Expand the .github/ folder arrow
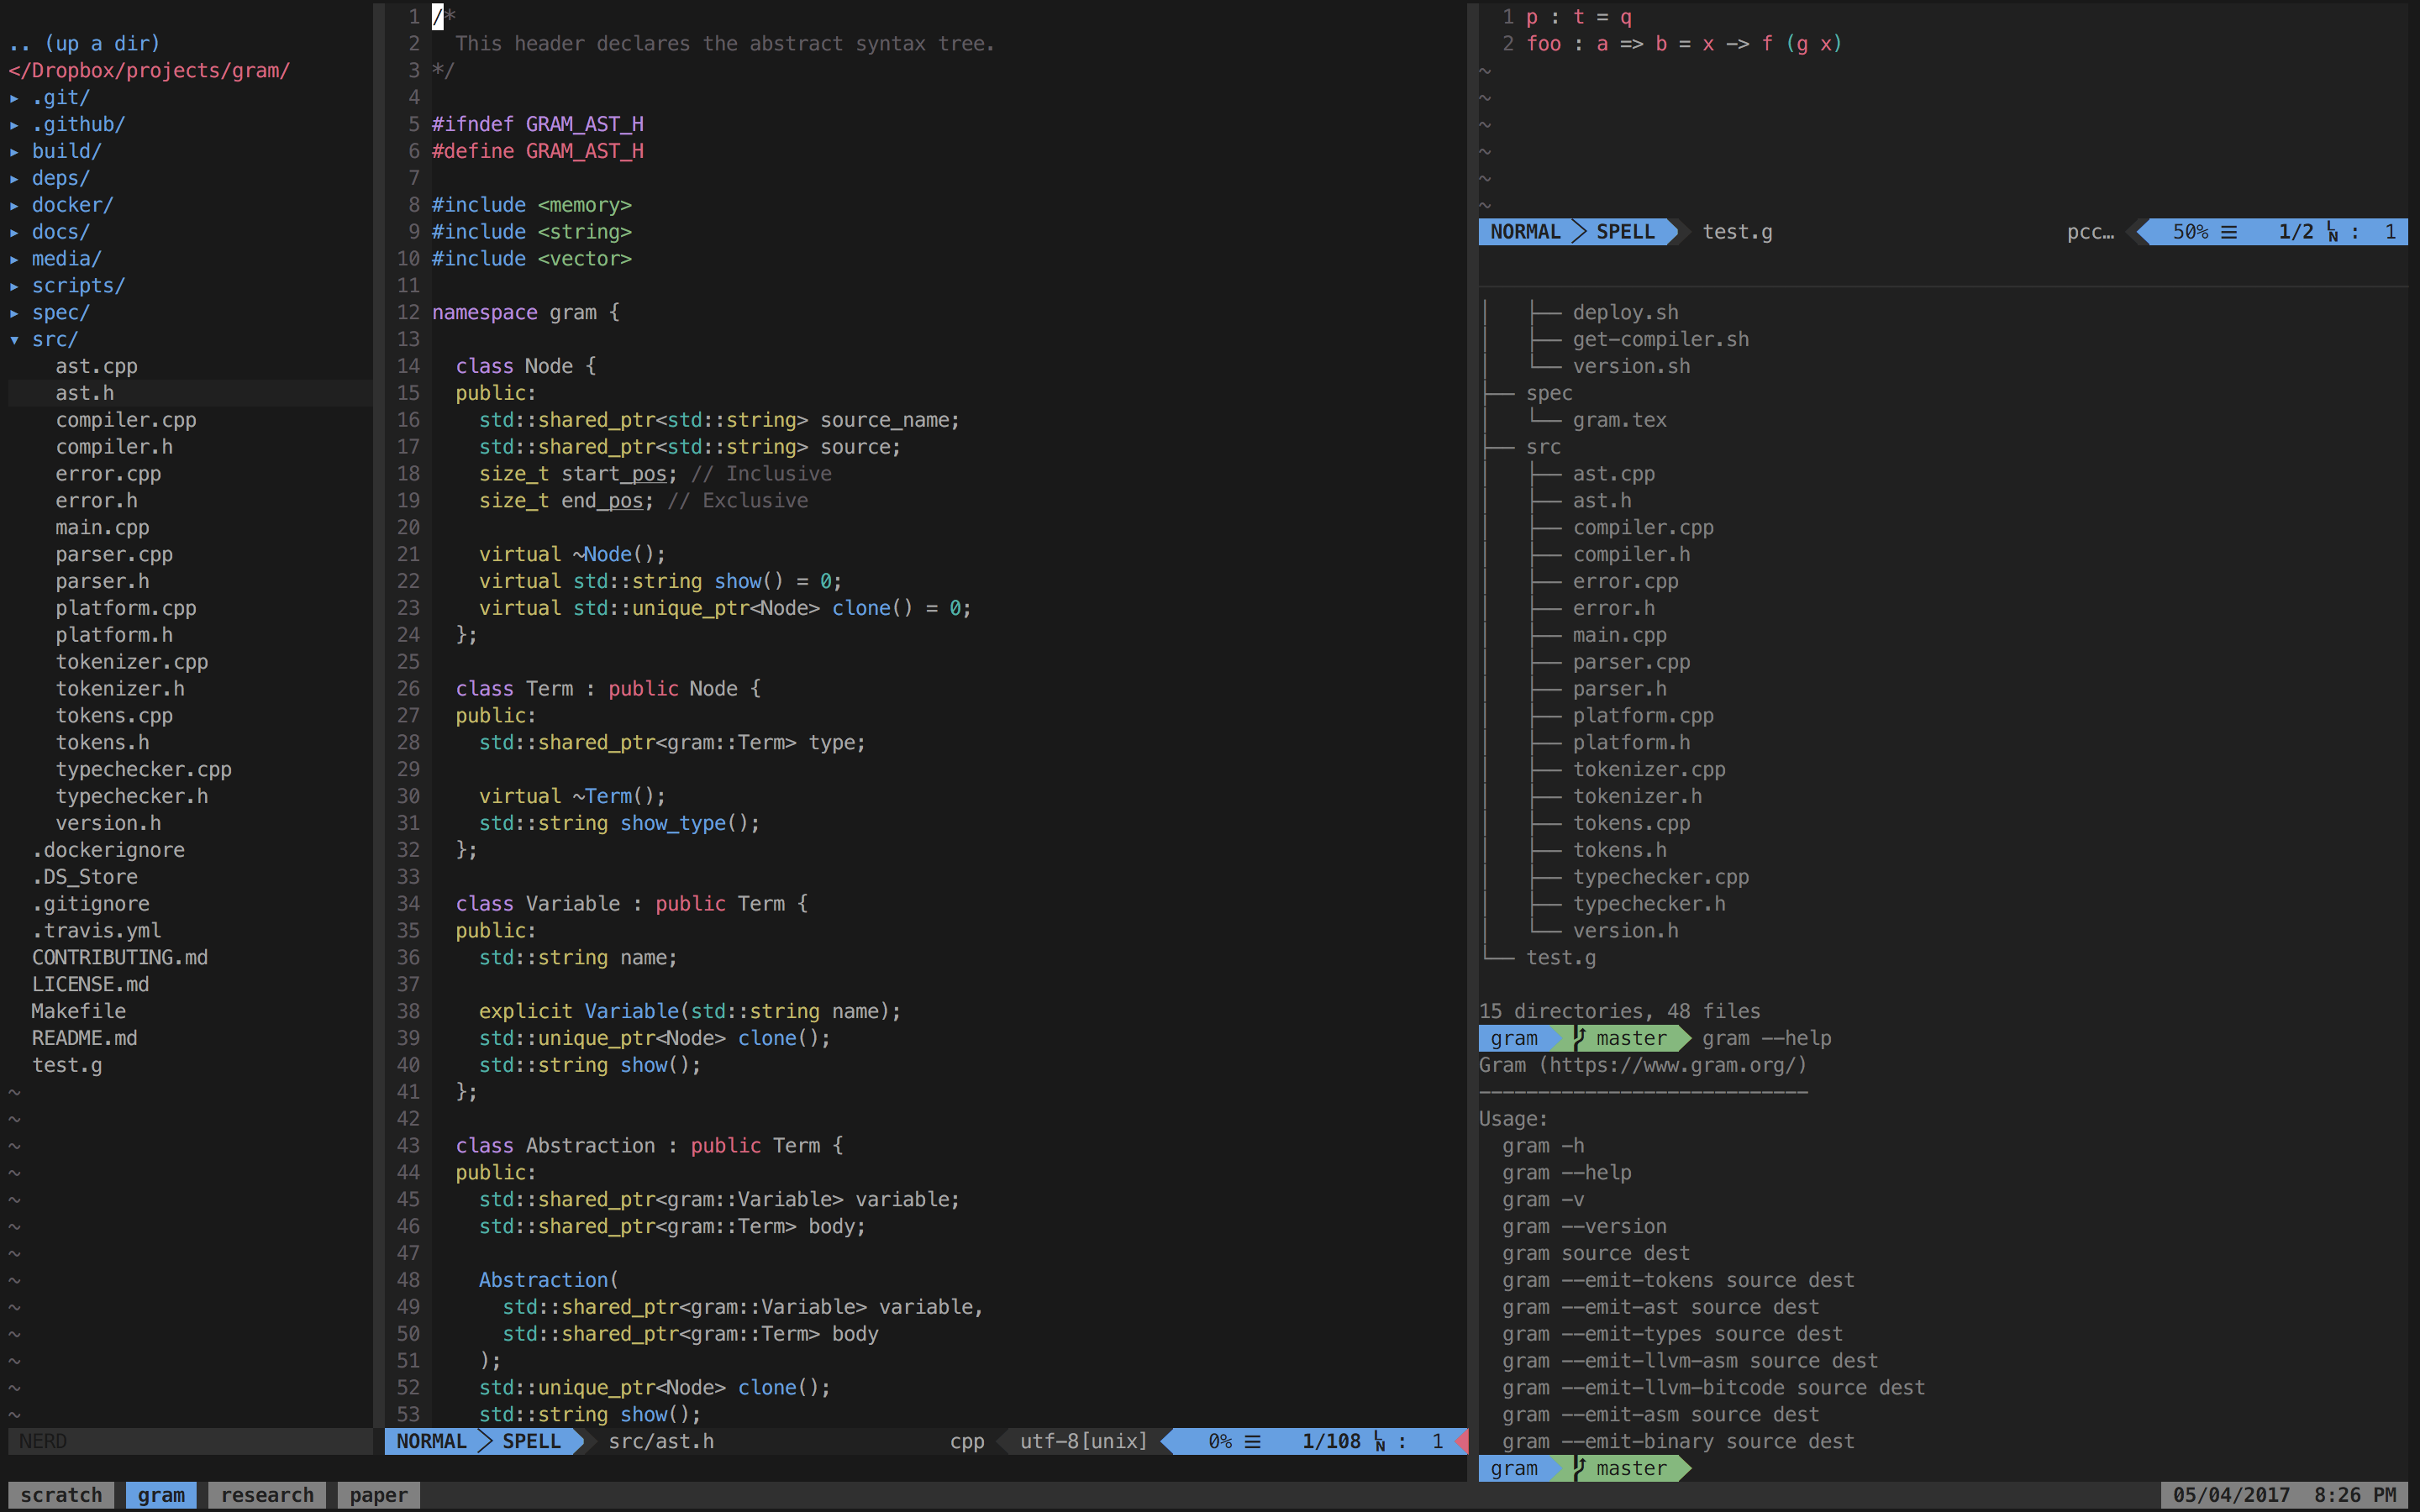 (14, 125)
